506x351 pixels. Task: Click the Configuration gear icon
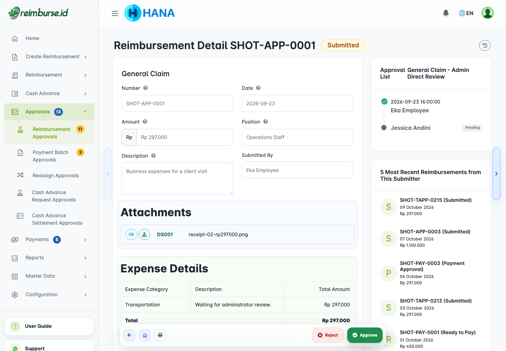coord(15,294)
